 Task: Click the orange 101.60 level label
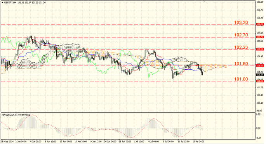pyautogui.click(x=241, y=64)
